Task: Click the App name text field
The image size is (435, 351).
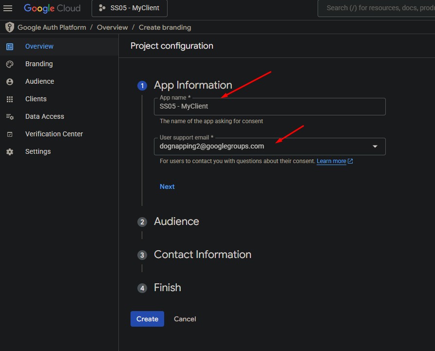Action: coord(269,107)
